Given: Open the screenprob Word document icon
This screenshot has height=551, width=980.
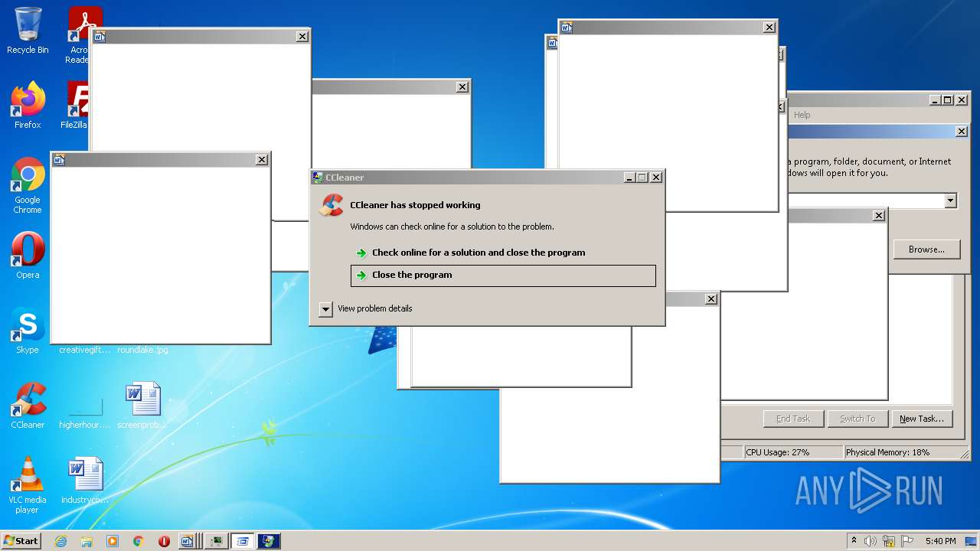Looking at the screenshot, I should 142,406.
